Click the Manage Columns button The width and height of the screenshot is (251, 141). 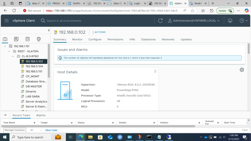15,130
